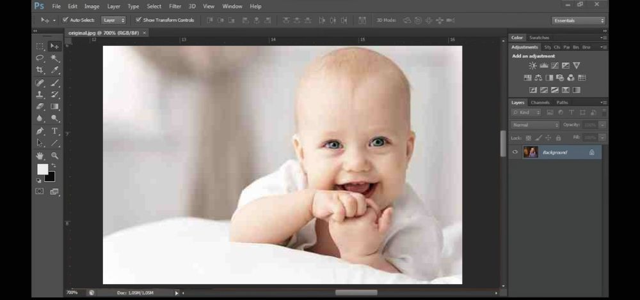This screenshot has height=300, width=640.
Task: Select the Brush tool
Action: 54,83
